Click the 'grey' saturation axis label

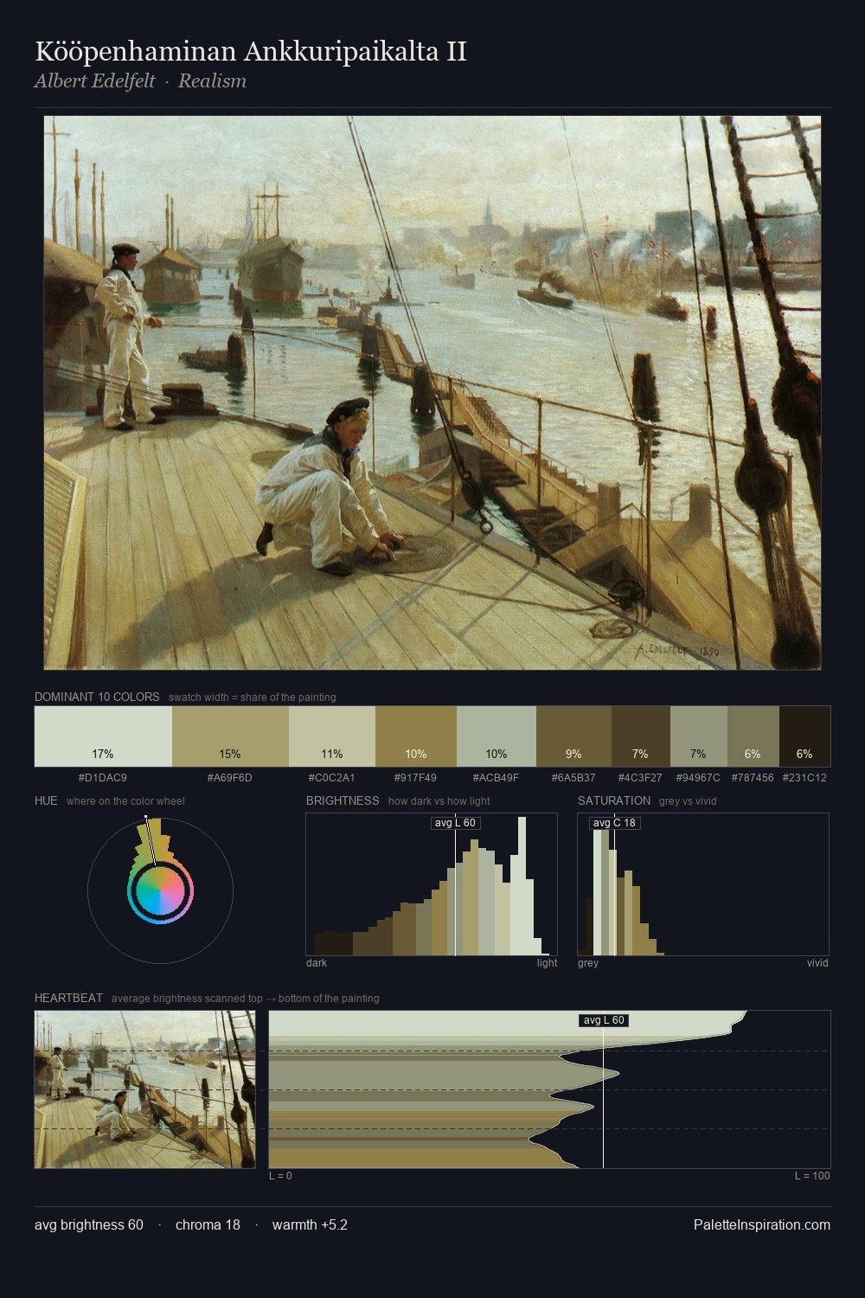pos(588,963)
